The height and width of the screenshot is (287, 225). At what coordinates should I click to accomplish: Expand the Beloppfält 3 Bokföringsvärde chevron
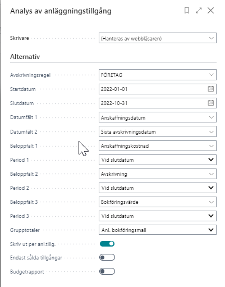pos(212,202)
